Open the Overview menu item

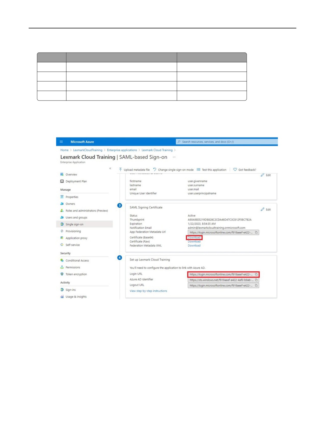click(x=71, y=175)
